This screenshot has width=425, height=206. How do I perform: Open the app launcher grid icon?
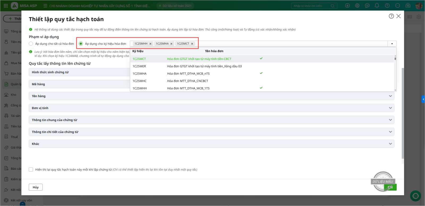pos(6,6)
